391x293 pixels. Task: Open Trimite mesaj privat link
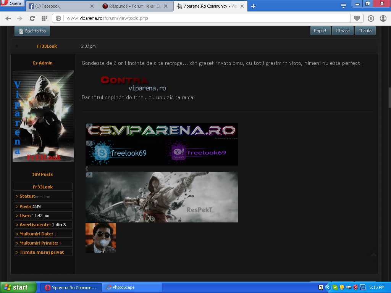42,252
